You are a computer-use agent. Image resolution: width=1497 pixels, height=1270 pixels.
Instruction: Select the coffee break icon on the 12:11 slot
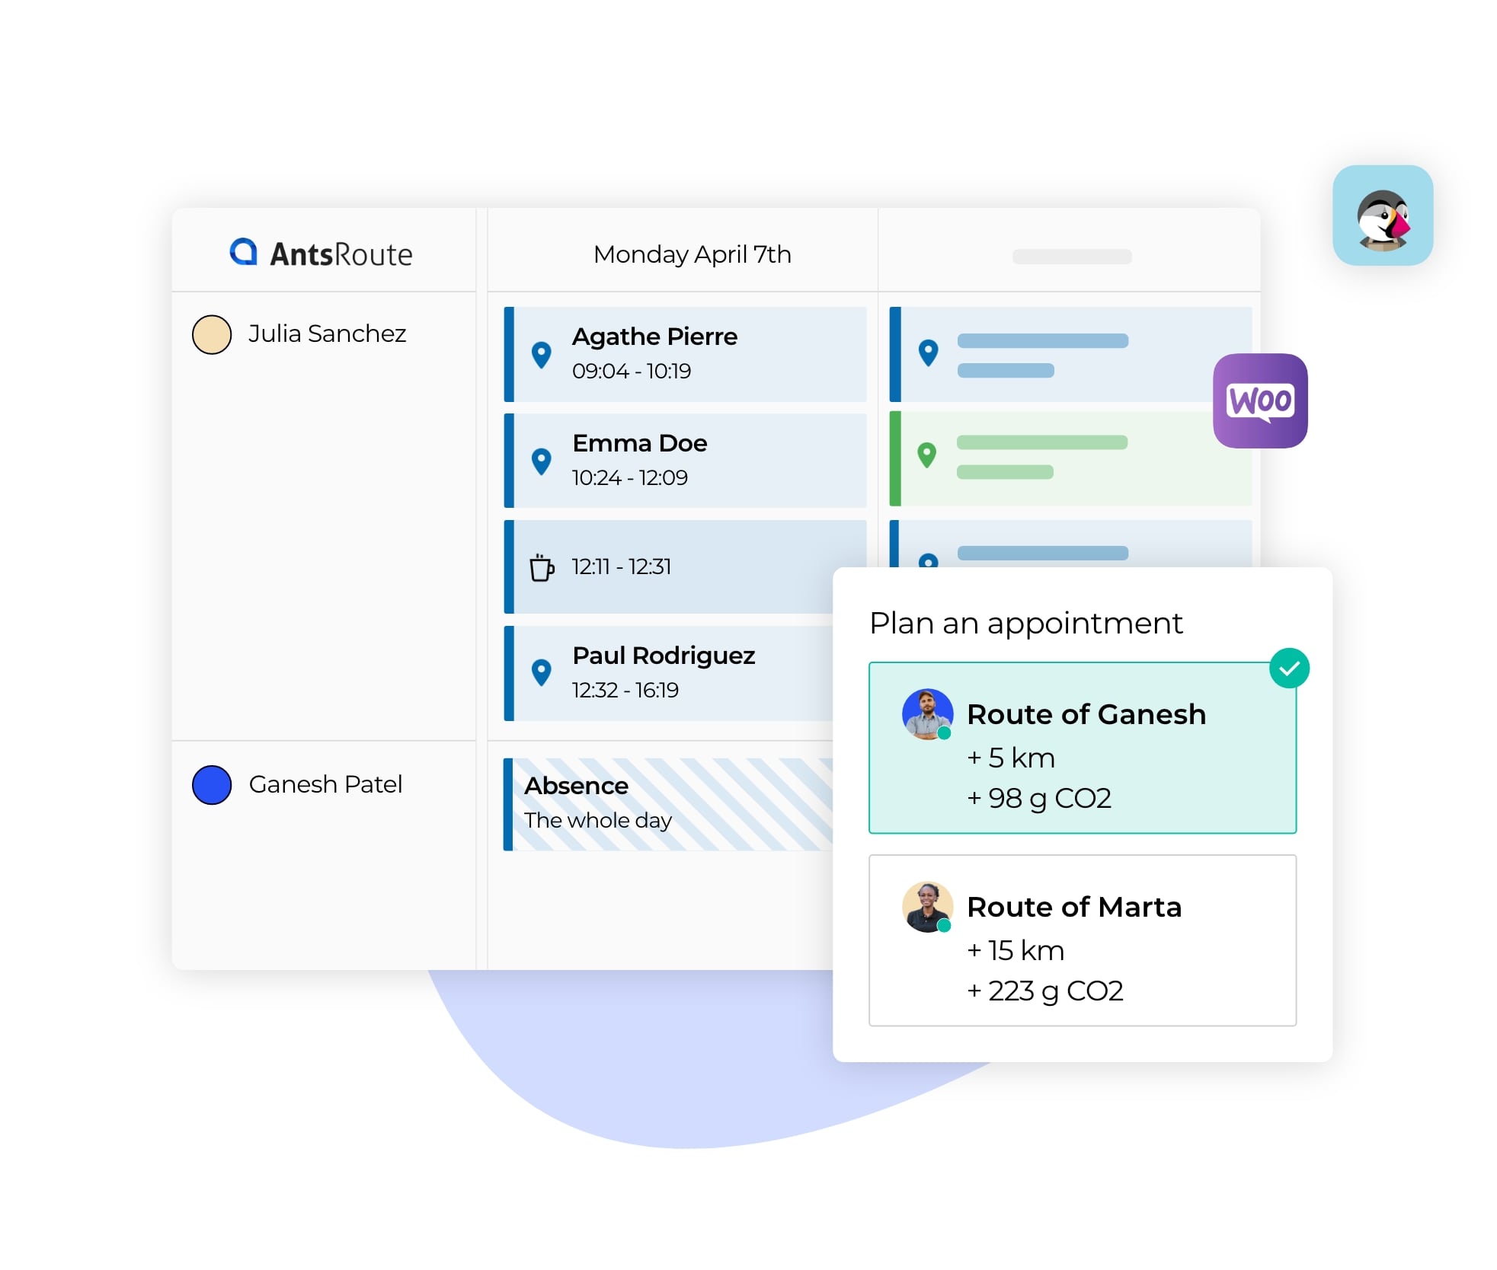(x=540, y=566)
